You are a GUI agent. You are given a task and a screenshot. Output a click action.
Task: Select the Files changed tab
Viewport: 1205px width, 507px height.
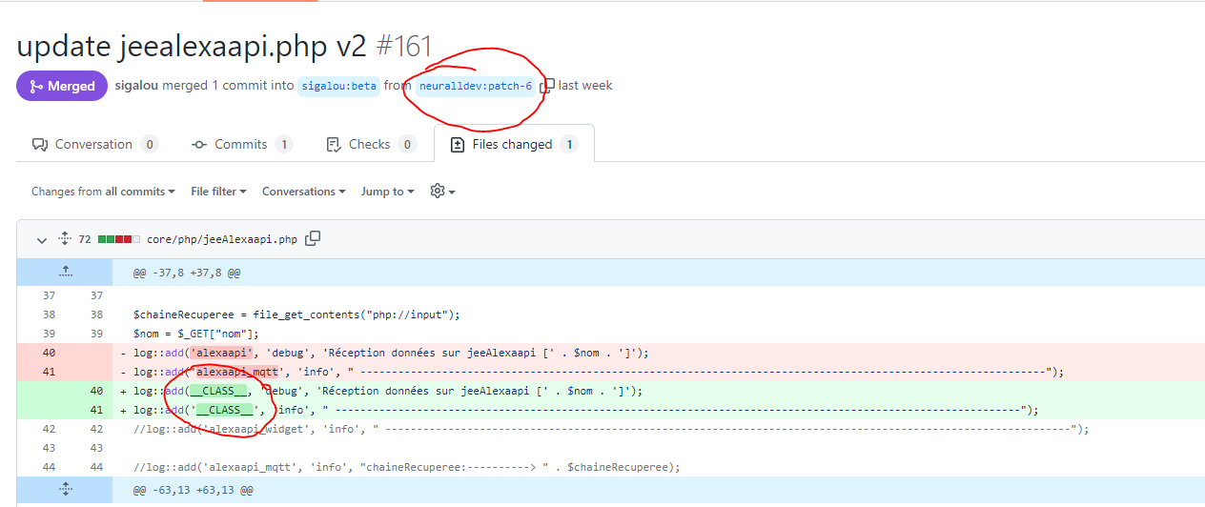pos(514,144)
